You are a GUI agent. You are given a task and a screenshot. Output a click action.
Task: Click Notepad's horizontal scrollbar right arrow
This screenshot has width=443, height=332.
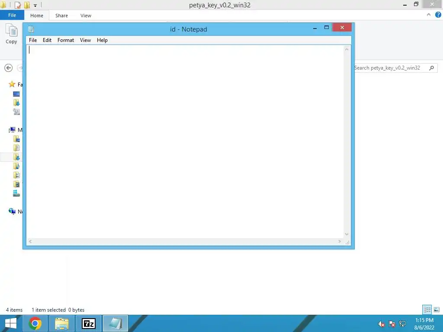coord(340,241)
